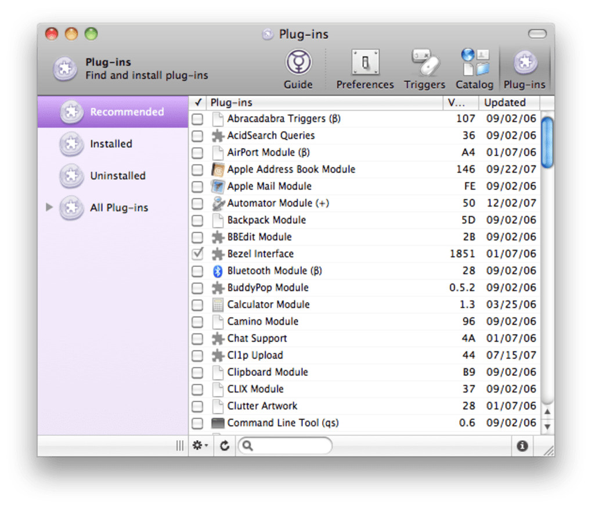Enable the Bluetooth Module checkbox
592x508 pixels.
pyautogui.click(x=197, y=271)
